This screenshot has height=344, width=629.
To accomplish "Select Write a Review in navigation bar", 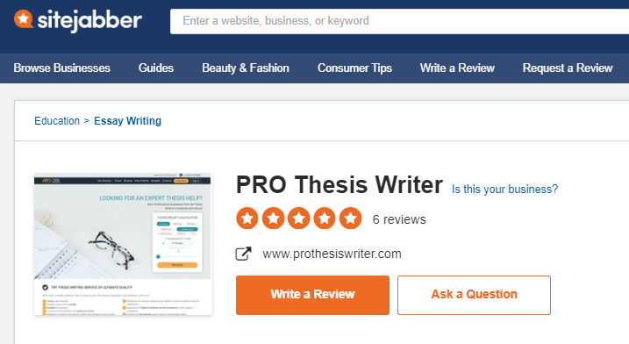I will (x=457, y=68).
